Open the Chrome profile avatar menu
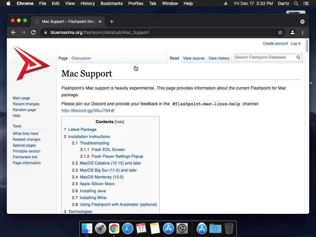 [293, 32]
